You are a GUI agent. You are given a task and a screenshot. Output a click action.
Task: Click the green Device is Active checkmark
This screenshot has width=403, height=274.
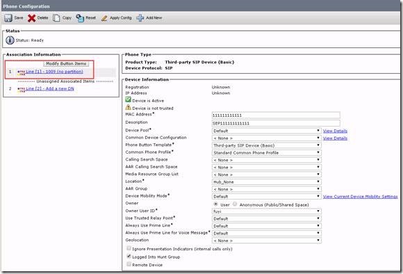(129, 99)
